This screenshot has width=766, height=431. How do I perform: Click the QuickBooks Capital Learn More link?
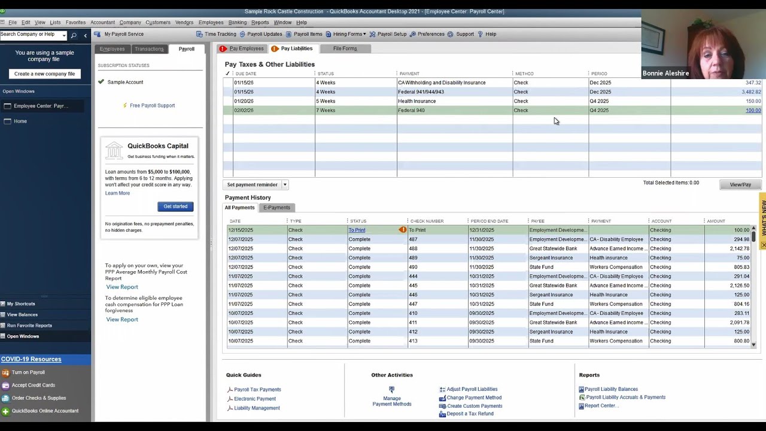click(117, 193)
